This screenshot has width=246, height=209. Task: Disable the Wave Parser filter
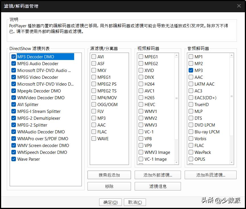13,159
